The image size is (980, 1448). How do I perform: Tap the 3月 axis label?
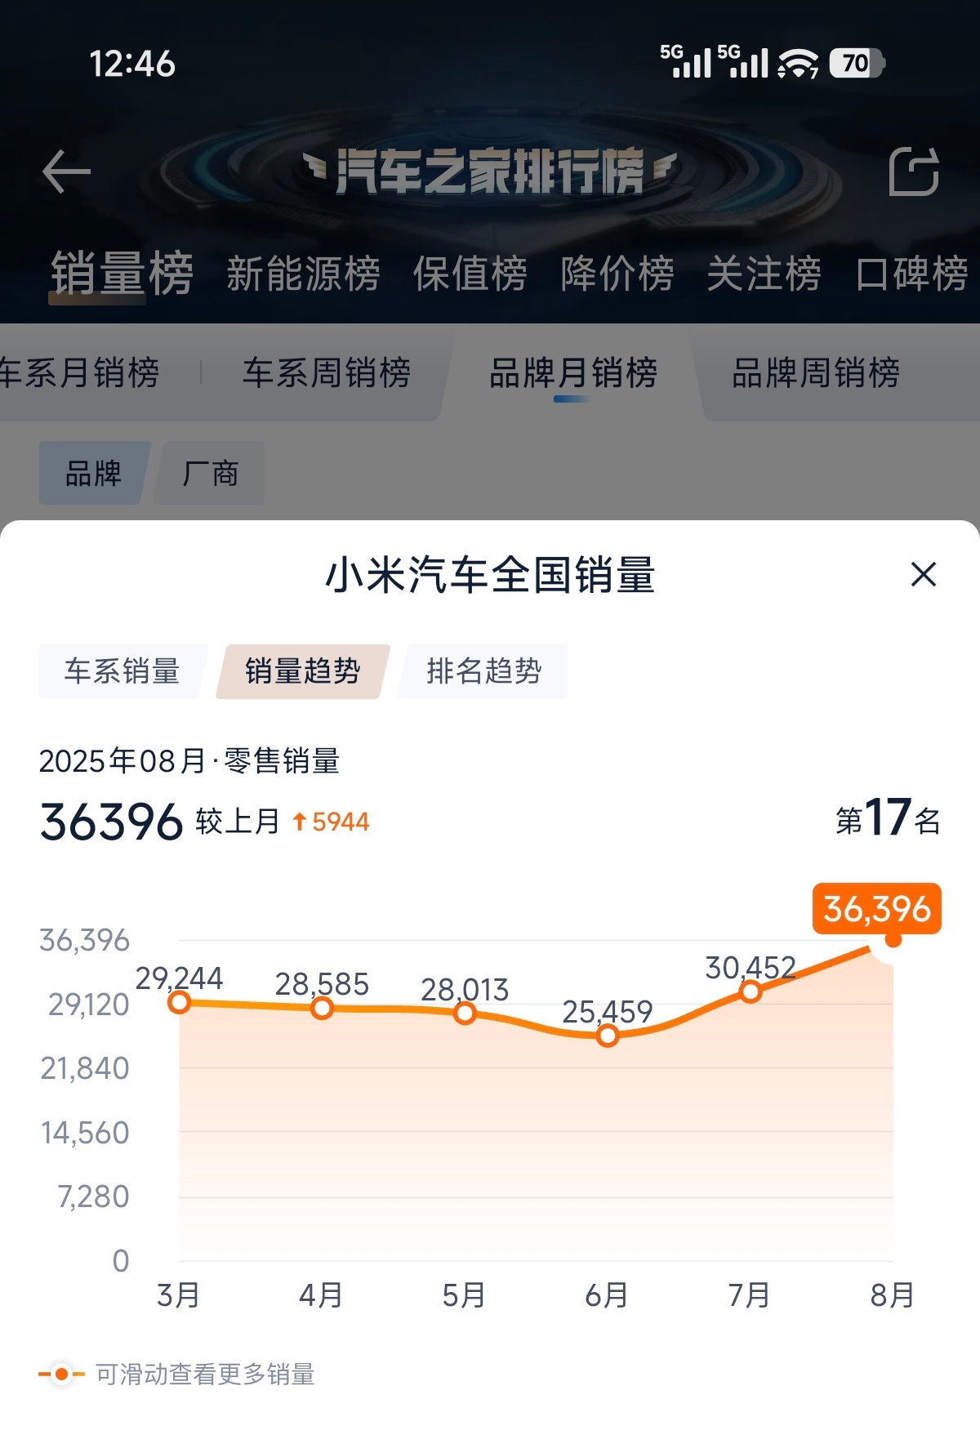tap(179, 1295)
